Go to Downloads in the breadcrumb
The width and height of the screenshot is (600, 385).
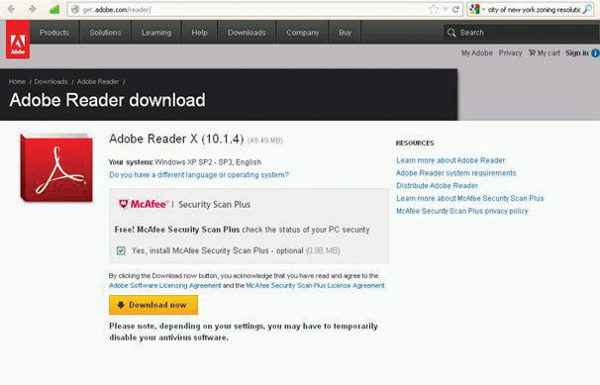50,82
